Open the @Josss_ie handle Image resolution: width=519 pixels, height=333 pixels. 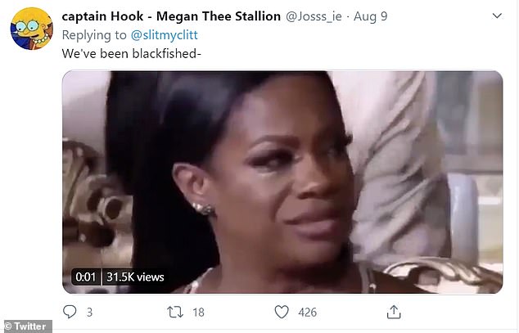click(314, 16)
